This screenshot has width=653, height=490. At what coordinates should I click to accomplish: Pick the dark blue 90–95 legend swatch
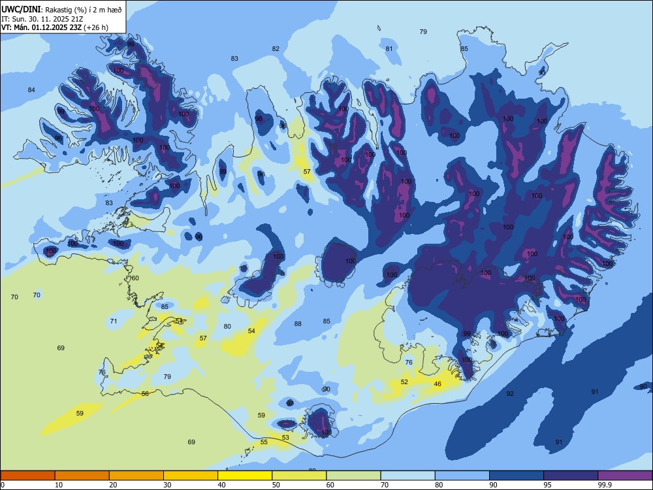(x=517, y=476)
